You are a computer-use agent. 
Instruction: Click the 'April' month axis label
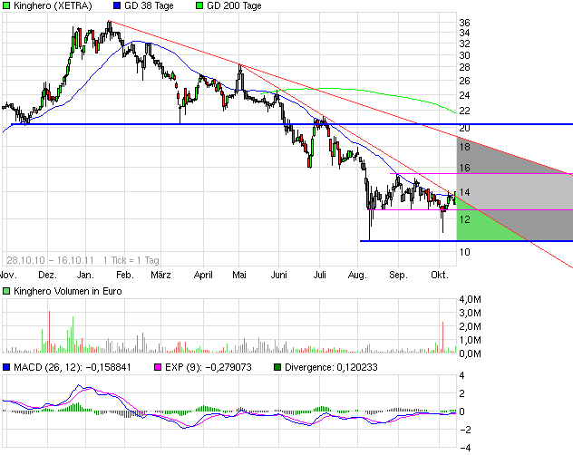(x=203, y=275)
